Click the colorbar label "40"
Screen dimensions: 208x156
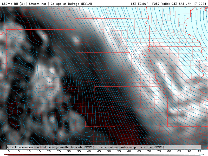89,151
